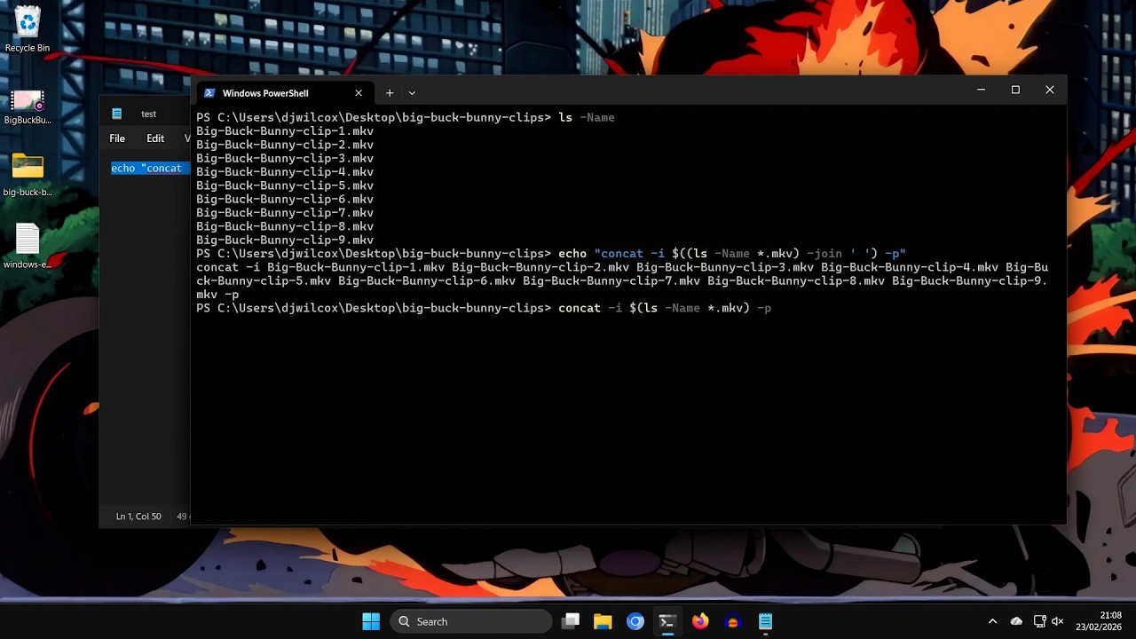Screen dimensions: 1136x639
Task: Minimize the PowerShell window
Action: (x=981, y=90)
